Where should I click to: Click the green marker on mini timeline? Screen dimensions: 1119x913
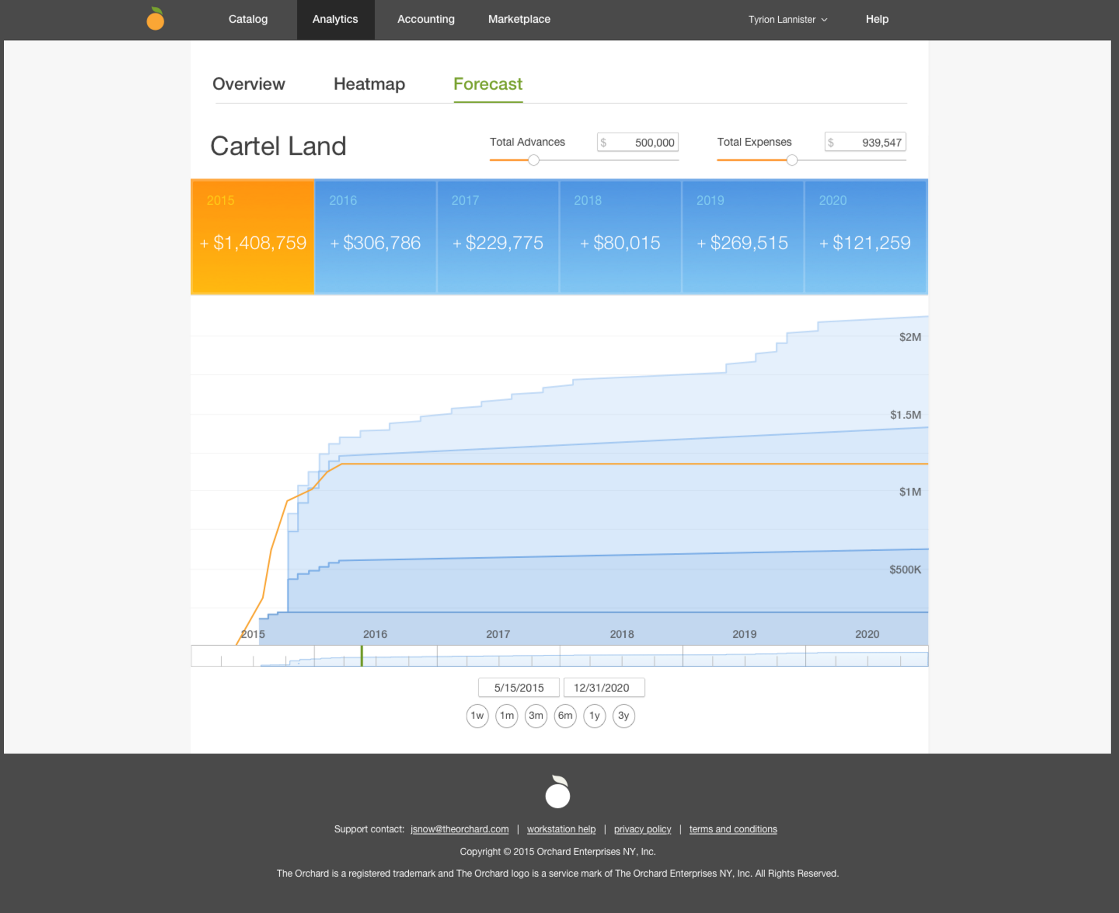click(361, 655)
